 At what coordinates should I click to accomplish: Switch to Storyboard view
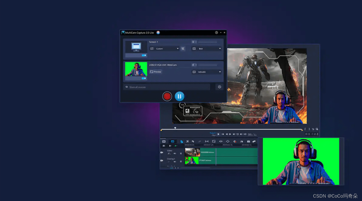pyautogui.click(x=164, y=141)
